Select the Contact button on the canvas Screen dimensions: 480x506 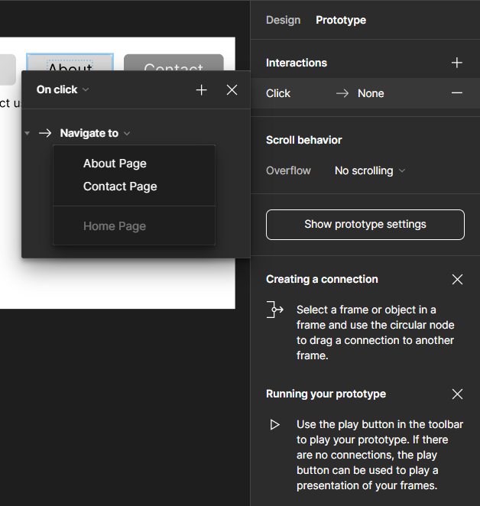point(174,63)
